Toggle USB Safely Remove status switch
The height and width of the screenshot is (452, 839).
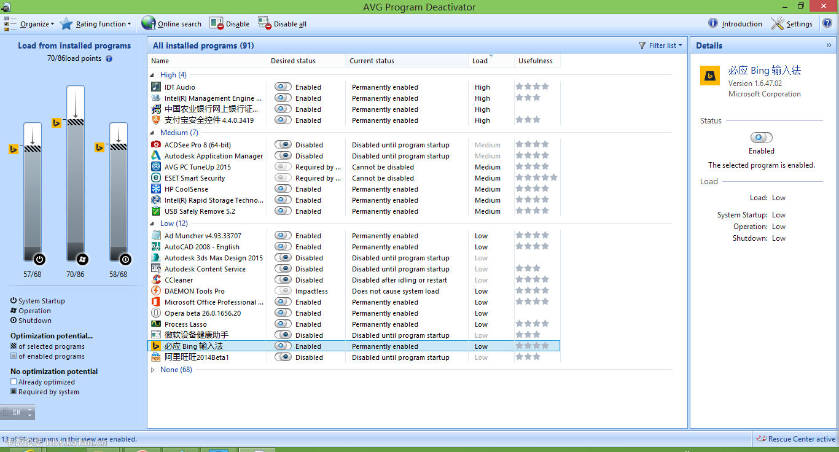(x=283, y=211)
